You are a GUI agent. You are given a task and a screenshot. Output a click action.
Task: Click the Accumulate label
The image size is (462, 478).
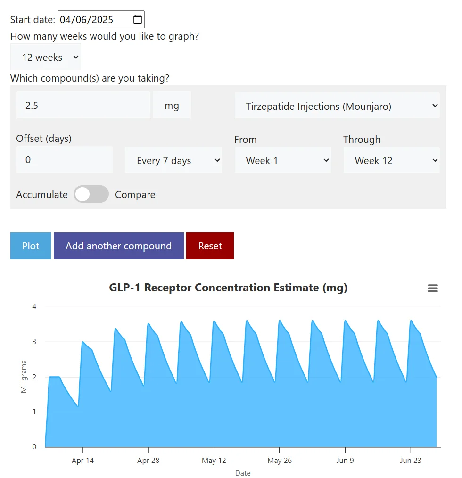coord(42,195)
